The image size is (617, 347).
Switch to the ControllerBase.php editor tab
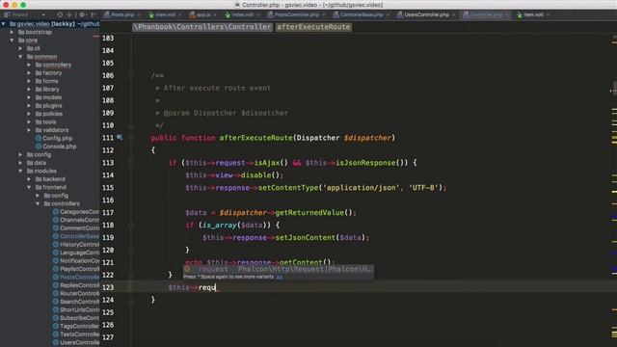point(362,14)
